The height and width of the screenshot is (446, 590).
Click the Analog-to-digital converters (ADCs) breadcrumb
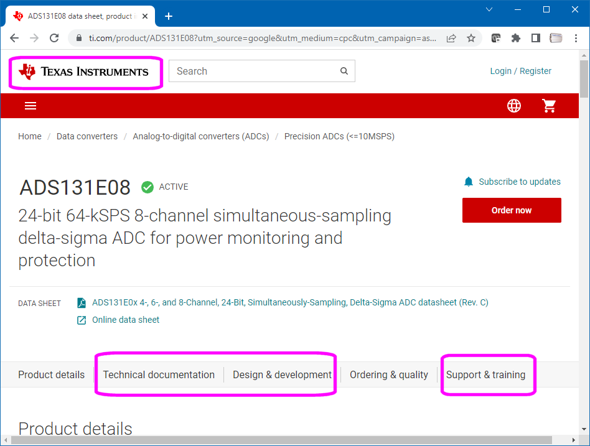[201, 136]
